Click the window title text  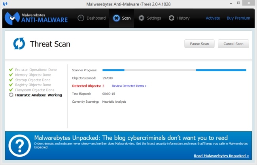pos(128,4)
